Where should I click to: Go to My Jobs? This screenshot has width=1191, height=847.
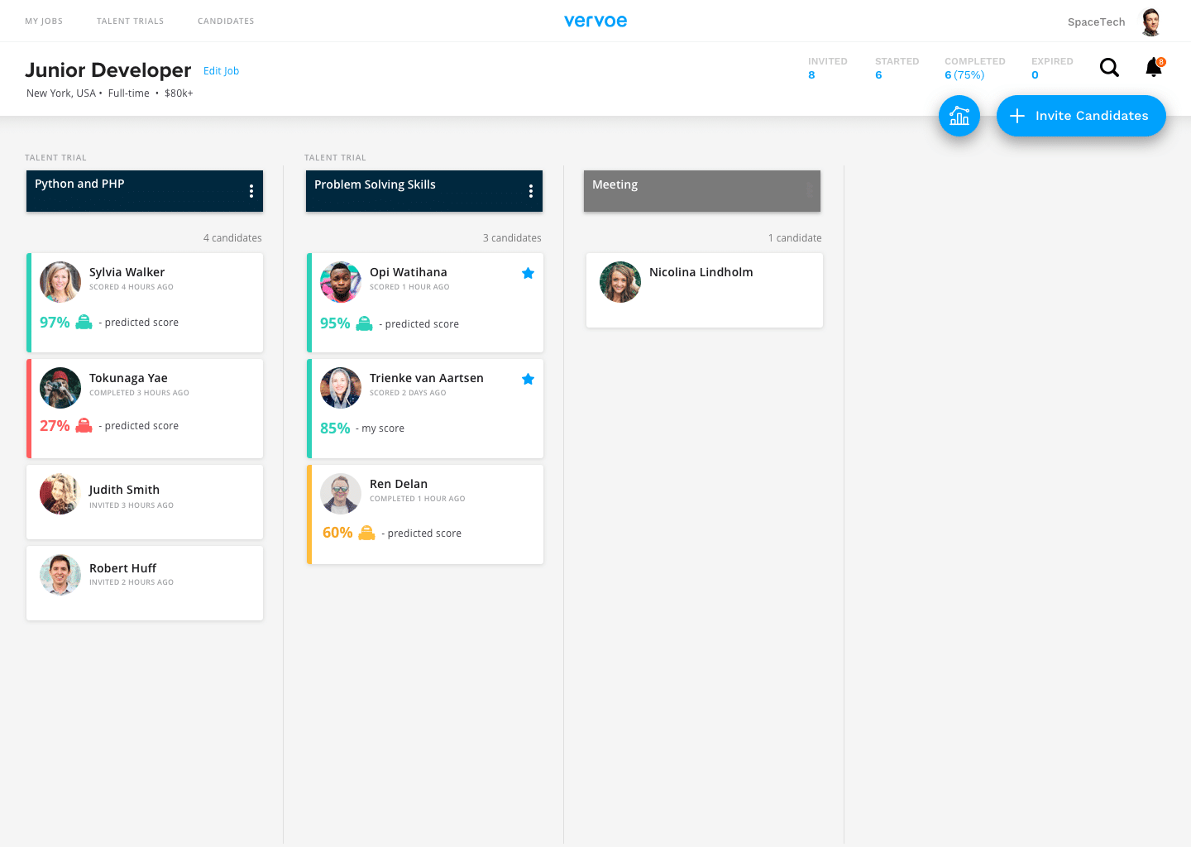click(x=44, y=22)
